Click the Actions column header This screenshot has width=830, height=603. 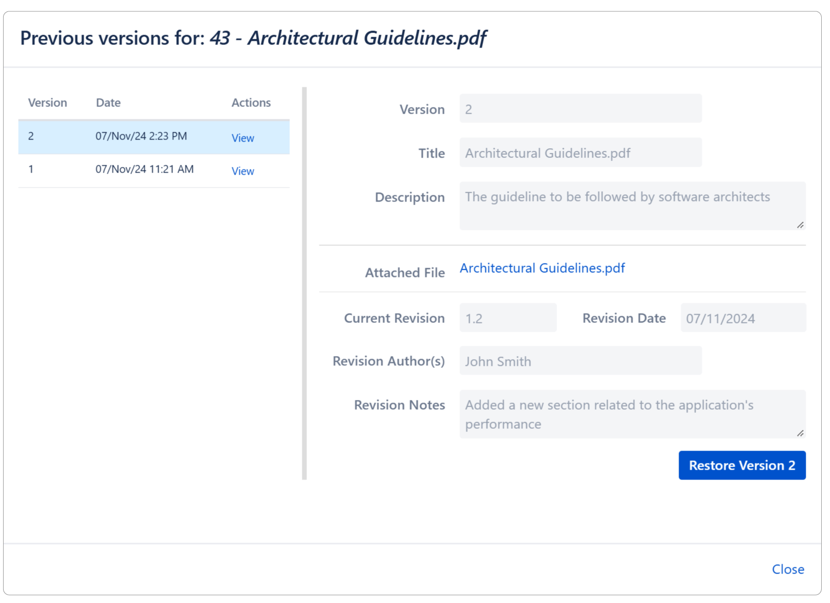[x=251, y=102]
